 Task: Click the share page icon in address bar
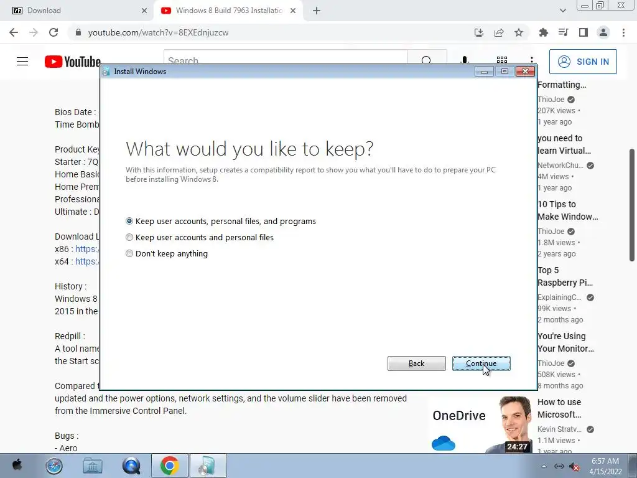pyautogui.click(x=499, y=32)
